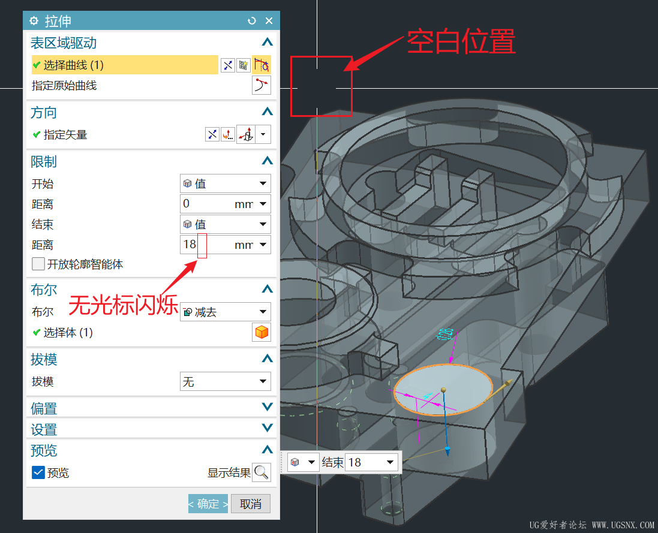
Task: Select the orange highlighted circle curve
Action: tap(443, 390)
